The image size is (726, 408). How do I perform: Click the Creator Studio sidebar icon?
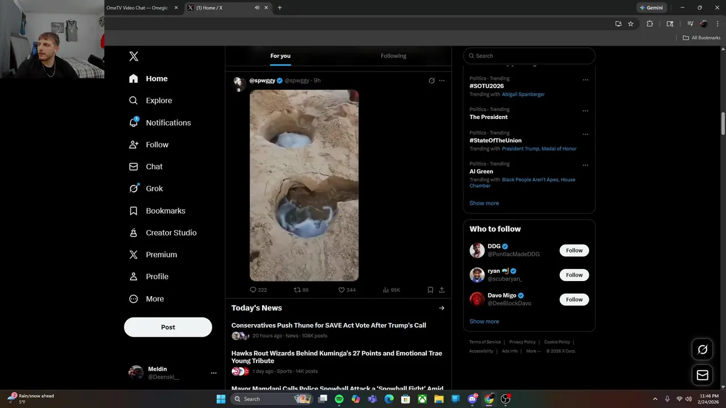pyautogui.click(x=133, y=233)
